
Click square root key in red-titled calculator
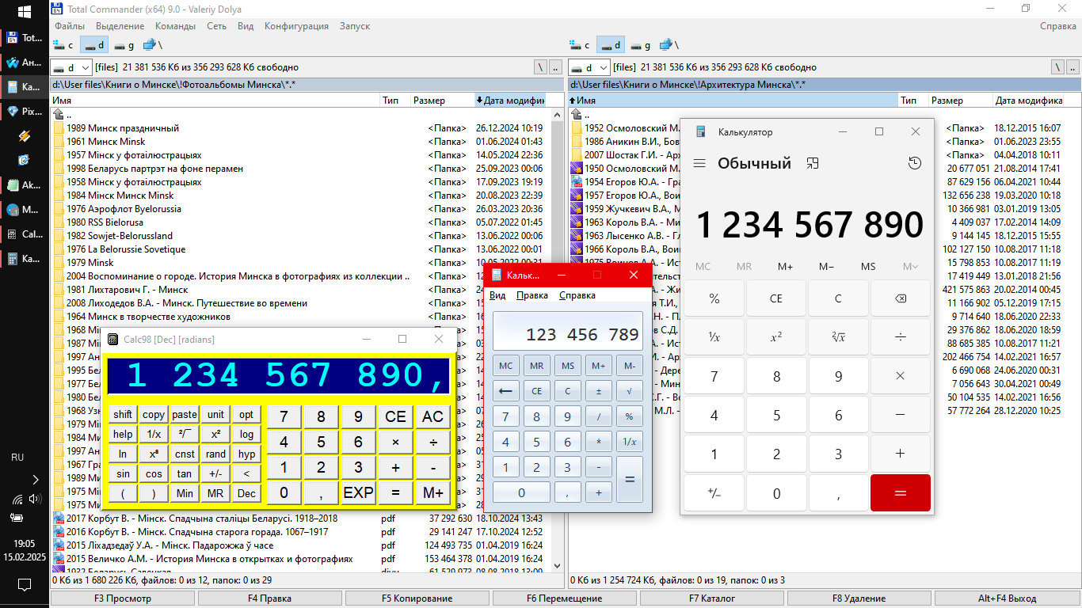(629, 391)
